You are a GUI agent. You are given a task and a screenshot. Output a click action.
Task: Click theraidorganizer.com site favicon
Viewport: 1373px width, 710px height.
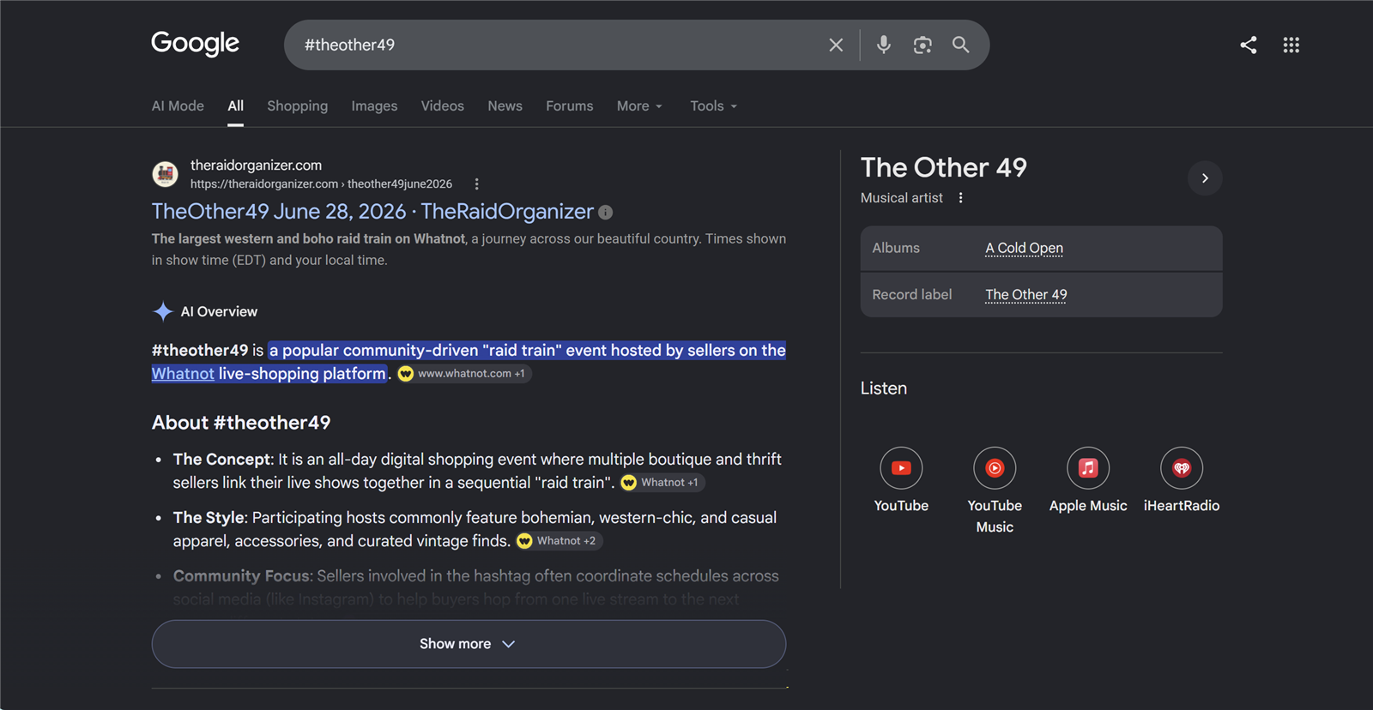click(165, 174)
